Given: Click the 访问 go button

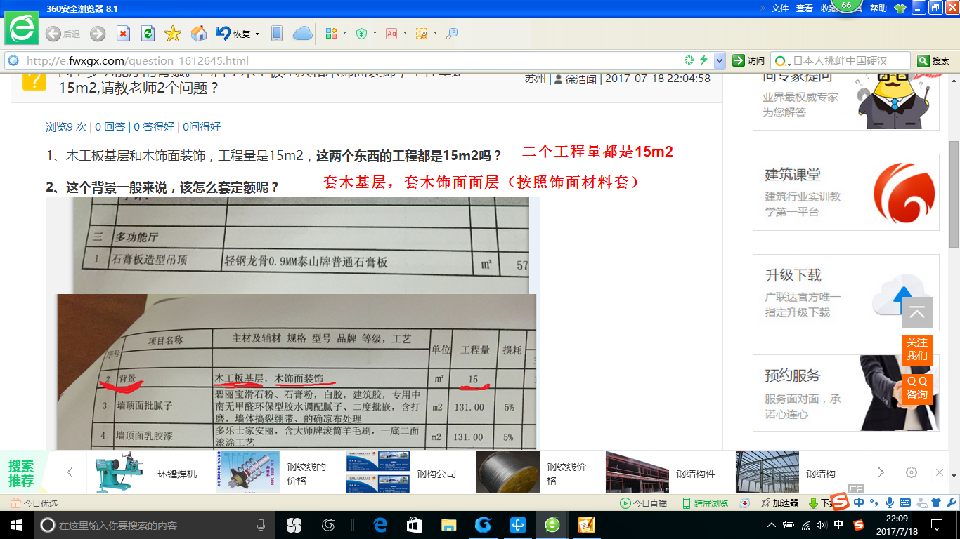Looking at the screenshot, I should 748,60.
